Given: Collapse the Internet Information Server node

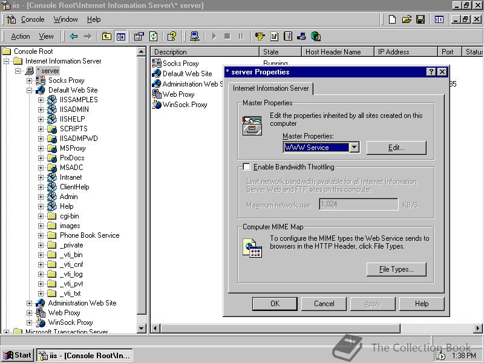Looking at the screenshot, I should coord(6,61).
